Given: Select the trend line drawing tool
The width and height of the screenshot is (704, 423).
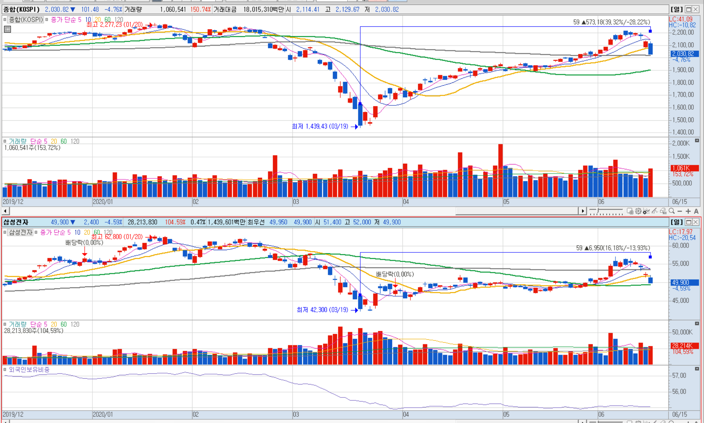Looking at the screenshot, I should 655,211.
